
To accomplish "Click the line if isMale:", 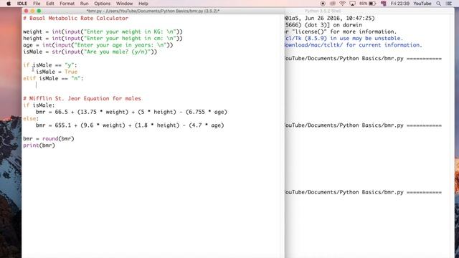I will pos(39,105).
